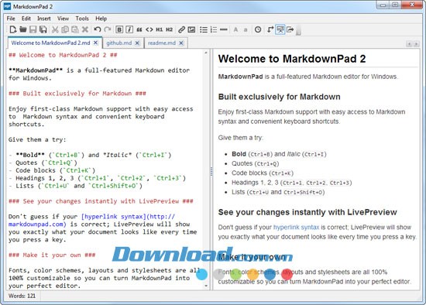Apply Heading 1 with the H1 icon
Screen dimensions: 426x305
click(160, 29)
